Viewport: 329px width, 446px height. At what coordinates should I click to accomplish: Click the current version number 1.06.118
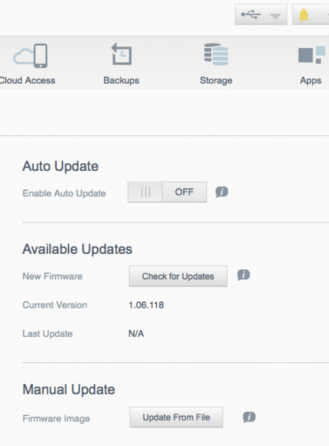click(x=146, y=305)
